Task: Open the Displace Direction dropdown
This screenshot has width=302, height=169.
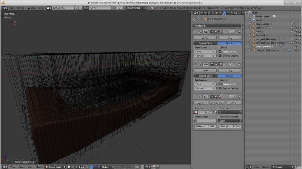Action: pyautogui.click(x=230, y=112)
